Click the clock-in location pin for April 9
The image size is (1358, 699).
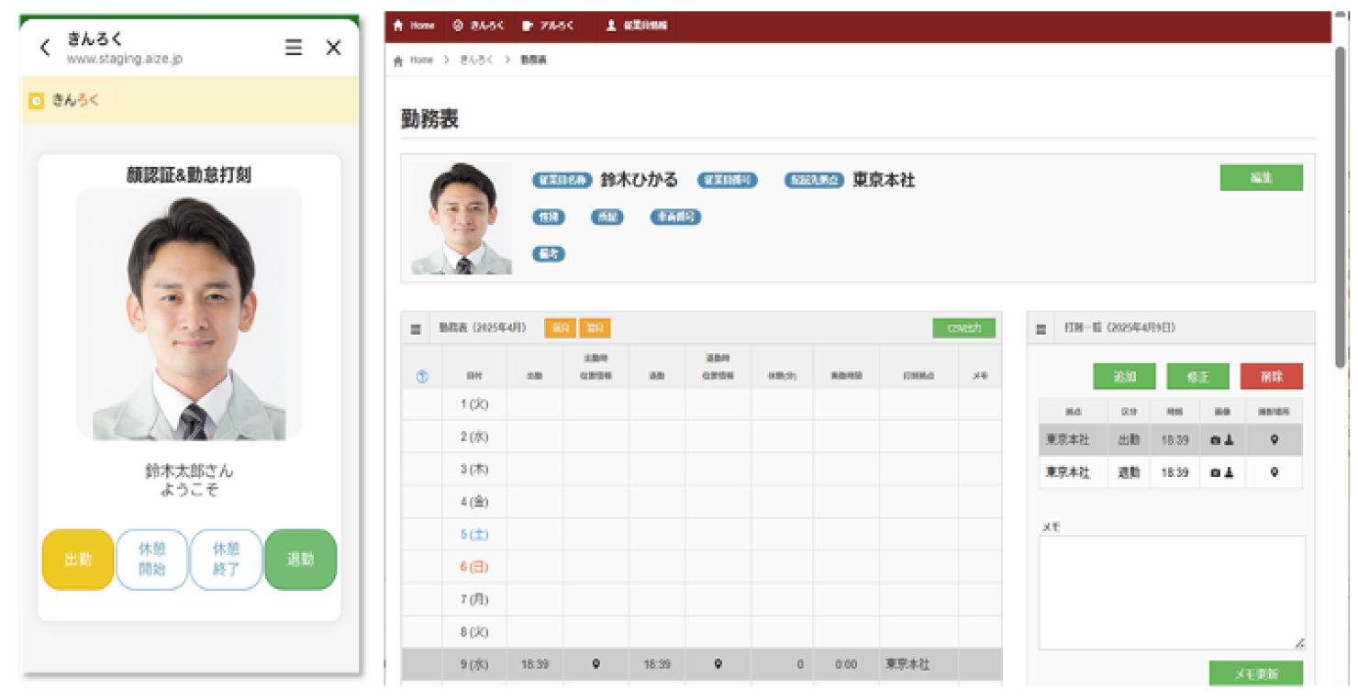click(596, 664)
